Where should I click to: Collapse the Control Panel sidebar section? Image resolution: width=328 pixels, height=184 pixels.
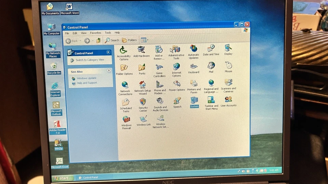(x=108, y=52)
